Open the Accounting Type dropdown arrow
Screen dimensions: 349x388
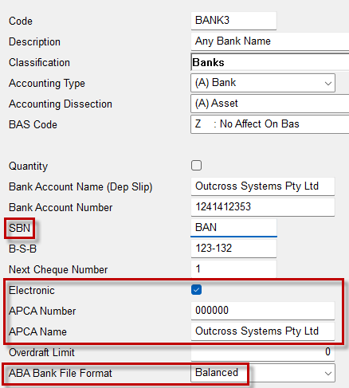click(x=328, y=84)
